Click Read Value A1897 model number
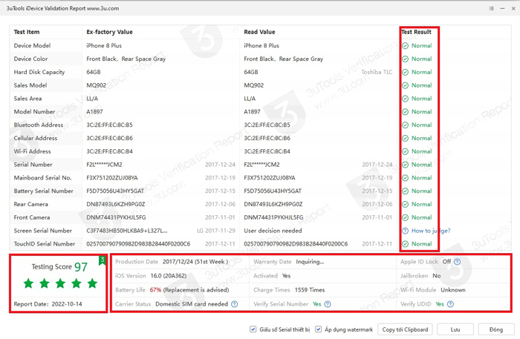 252,112
